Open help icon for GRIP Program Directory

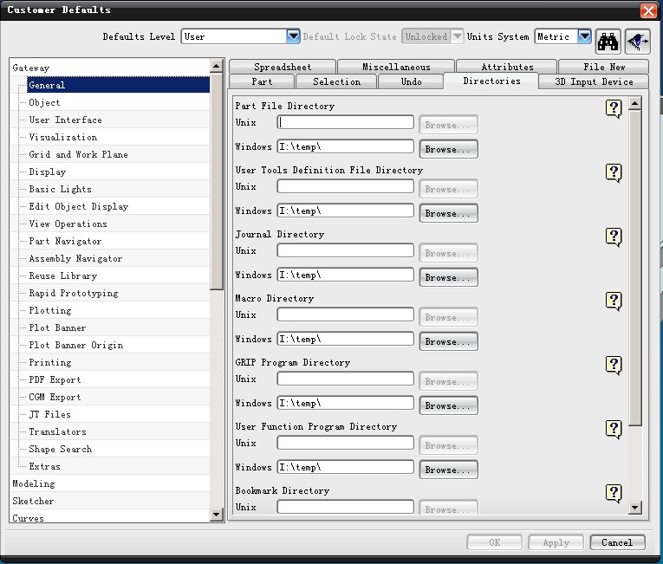tap(614, 366)
